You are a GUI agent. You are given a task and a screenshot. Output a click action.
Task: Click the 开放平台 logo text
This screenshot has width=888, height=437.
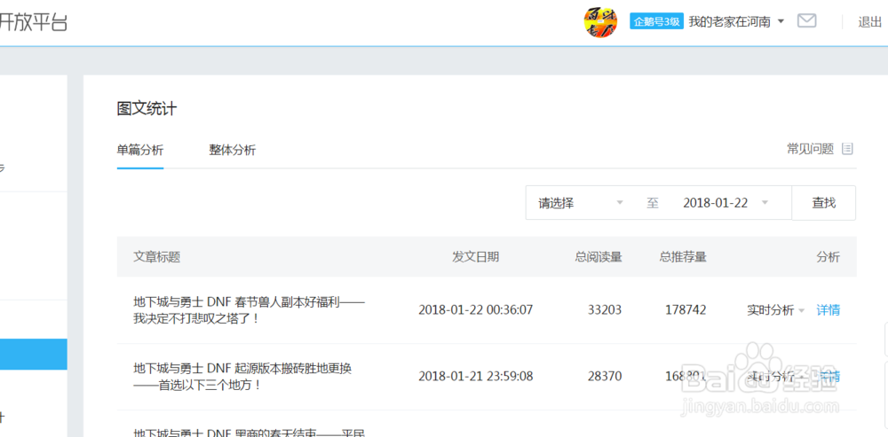pyautogui.click(x=33, y=22)
